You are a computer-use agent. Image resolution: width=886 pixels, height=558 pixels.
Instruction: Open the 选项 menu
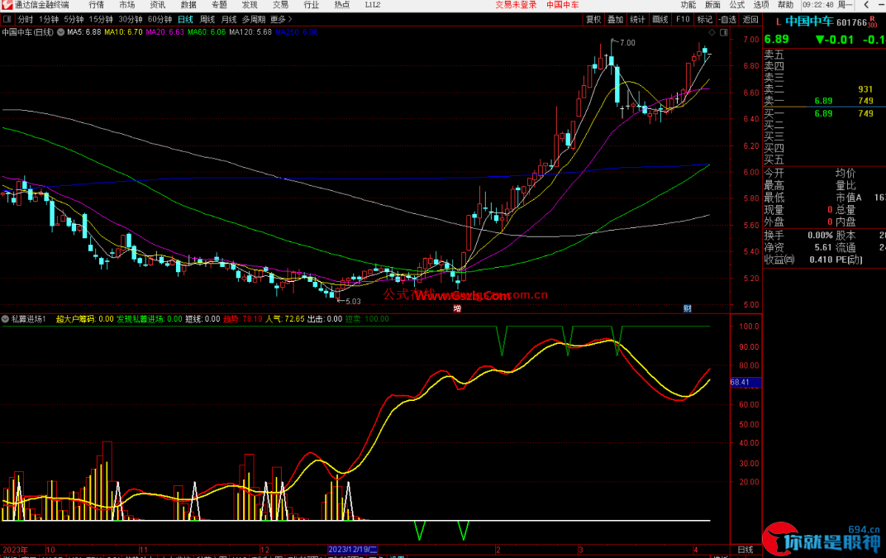[761, 4]
